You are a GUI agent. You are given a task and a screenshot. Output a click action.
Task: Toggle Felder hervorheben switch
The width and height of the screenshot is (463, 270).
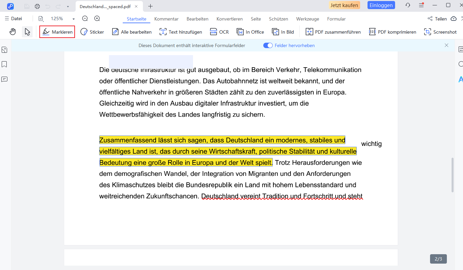click(268, 45)
